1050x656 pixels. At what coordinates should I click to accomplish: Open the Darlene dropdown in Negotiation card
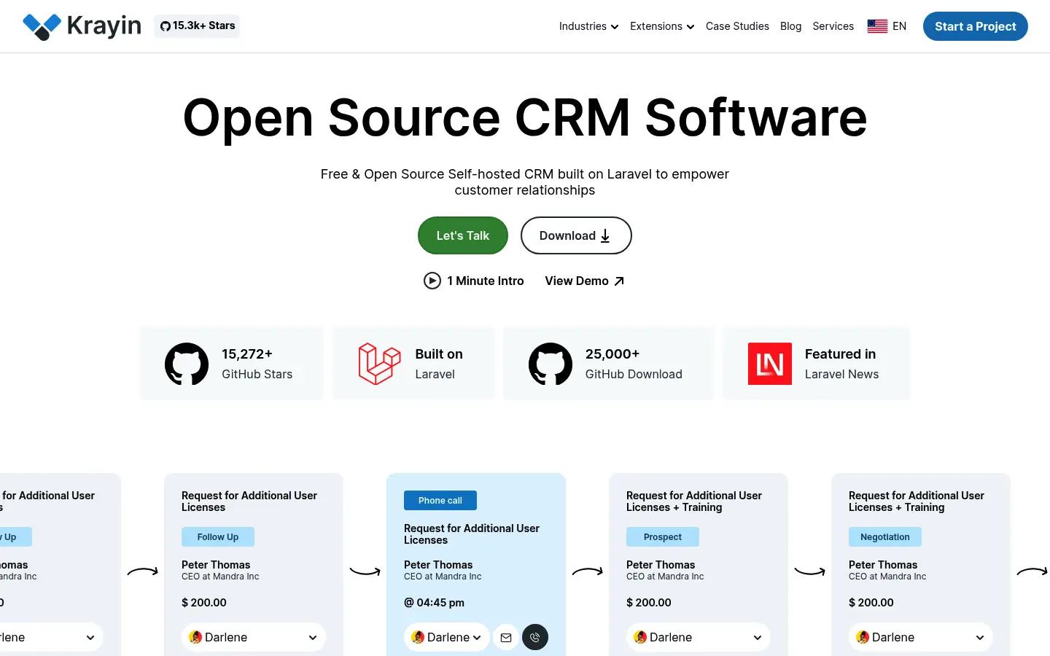click(x=921, y=637)
